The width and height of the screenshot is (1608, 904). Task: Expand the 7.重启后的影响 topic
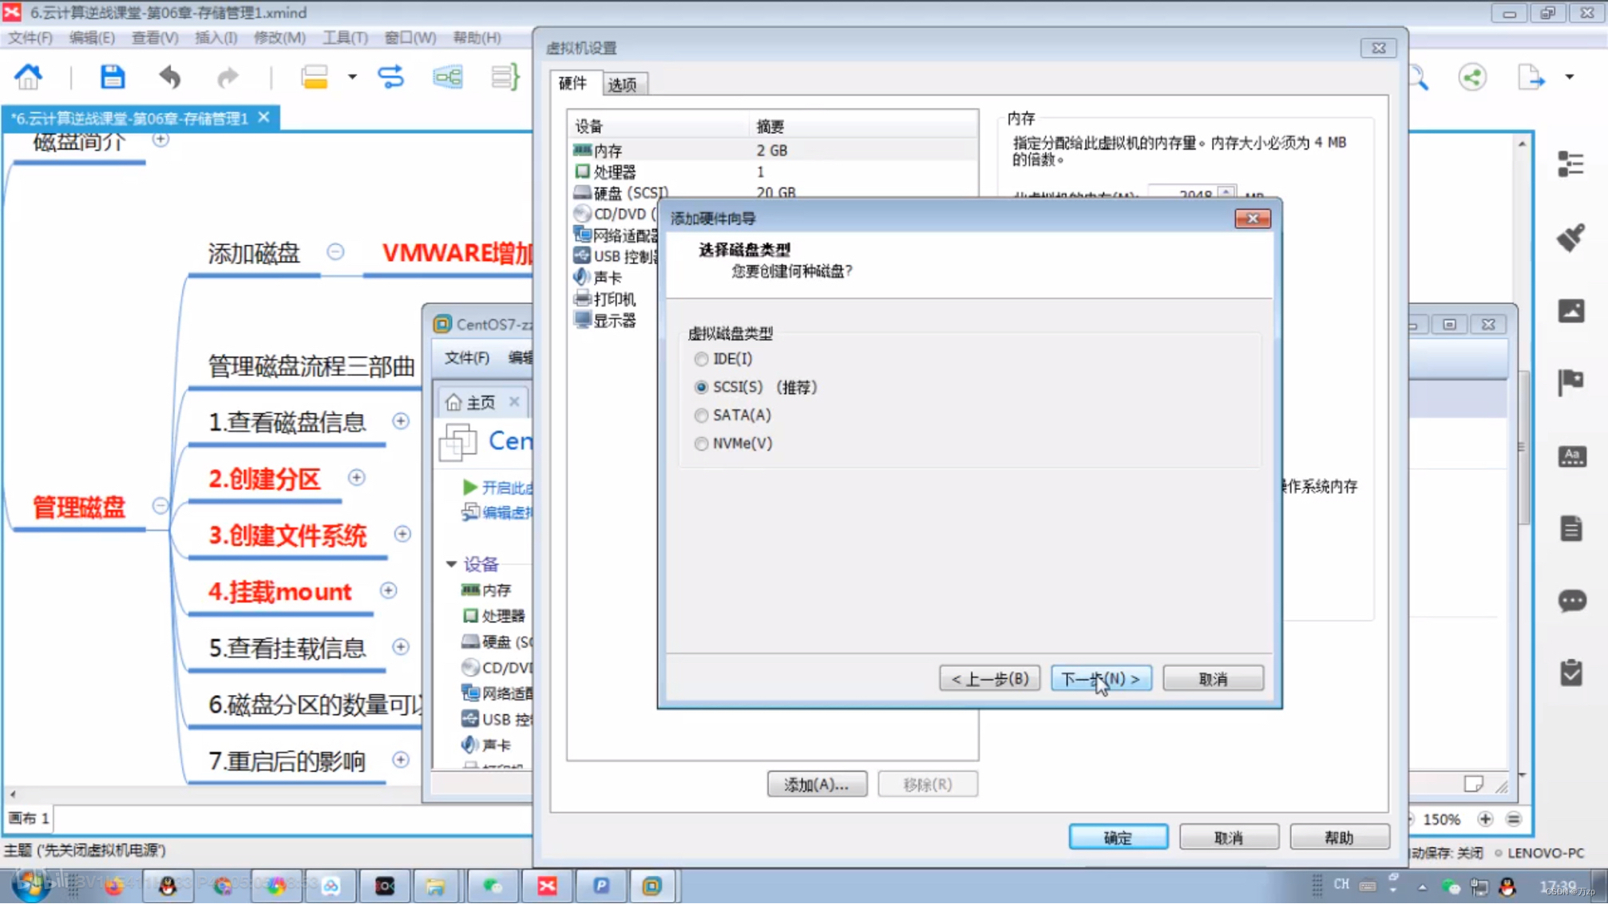(401, 760)
